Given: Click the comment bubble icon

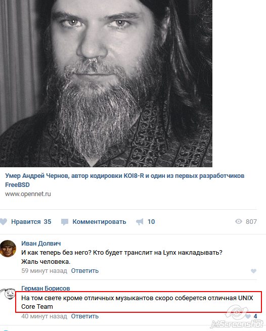Looking at the screenshot, I should (x=65, y=222).
